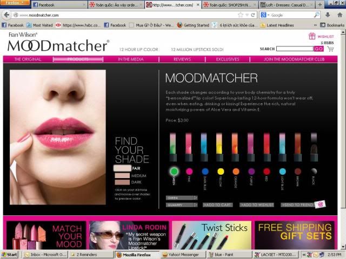346x259 pixels.
Task: Click the pink lipstick tube image
Action: pyautogui.click(x=189, y=147)
